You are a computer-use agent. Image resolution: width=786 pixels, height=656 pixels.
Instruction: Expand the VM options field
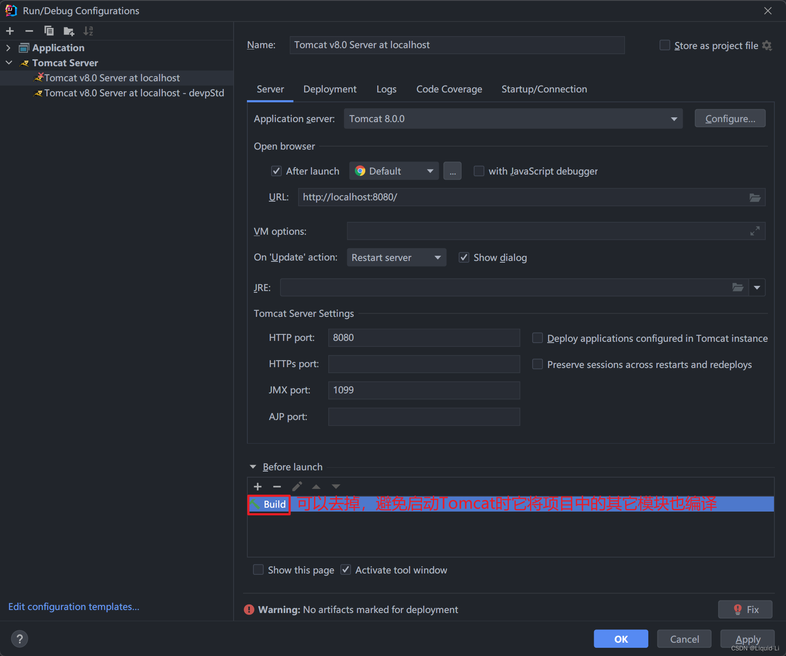tap(755, 231)
